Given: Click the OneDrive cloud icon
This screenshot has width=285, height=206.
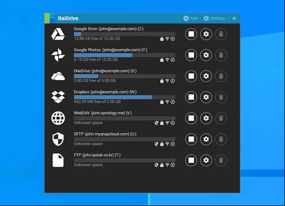Looking at the screenshot, I should coord(58,76).
